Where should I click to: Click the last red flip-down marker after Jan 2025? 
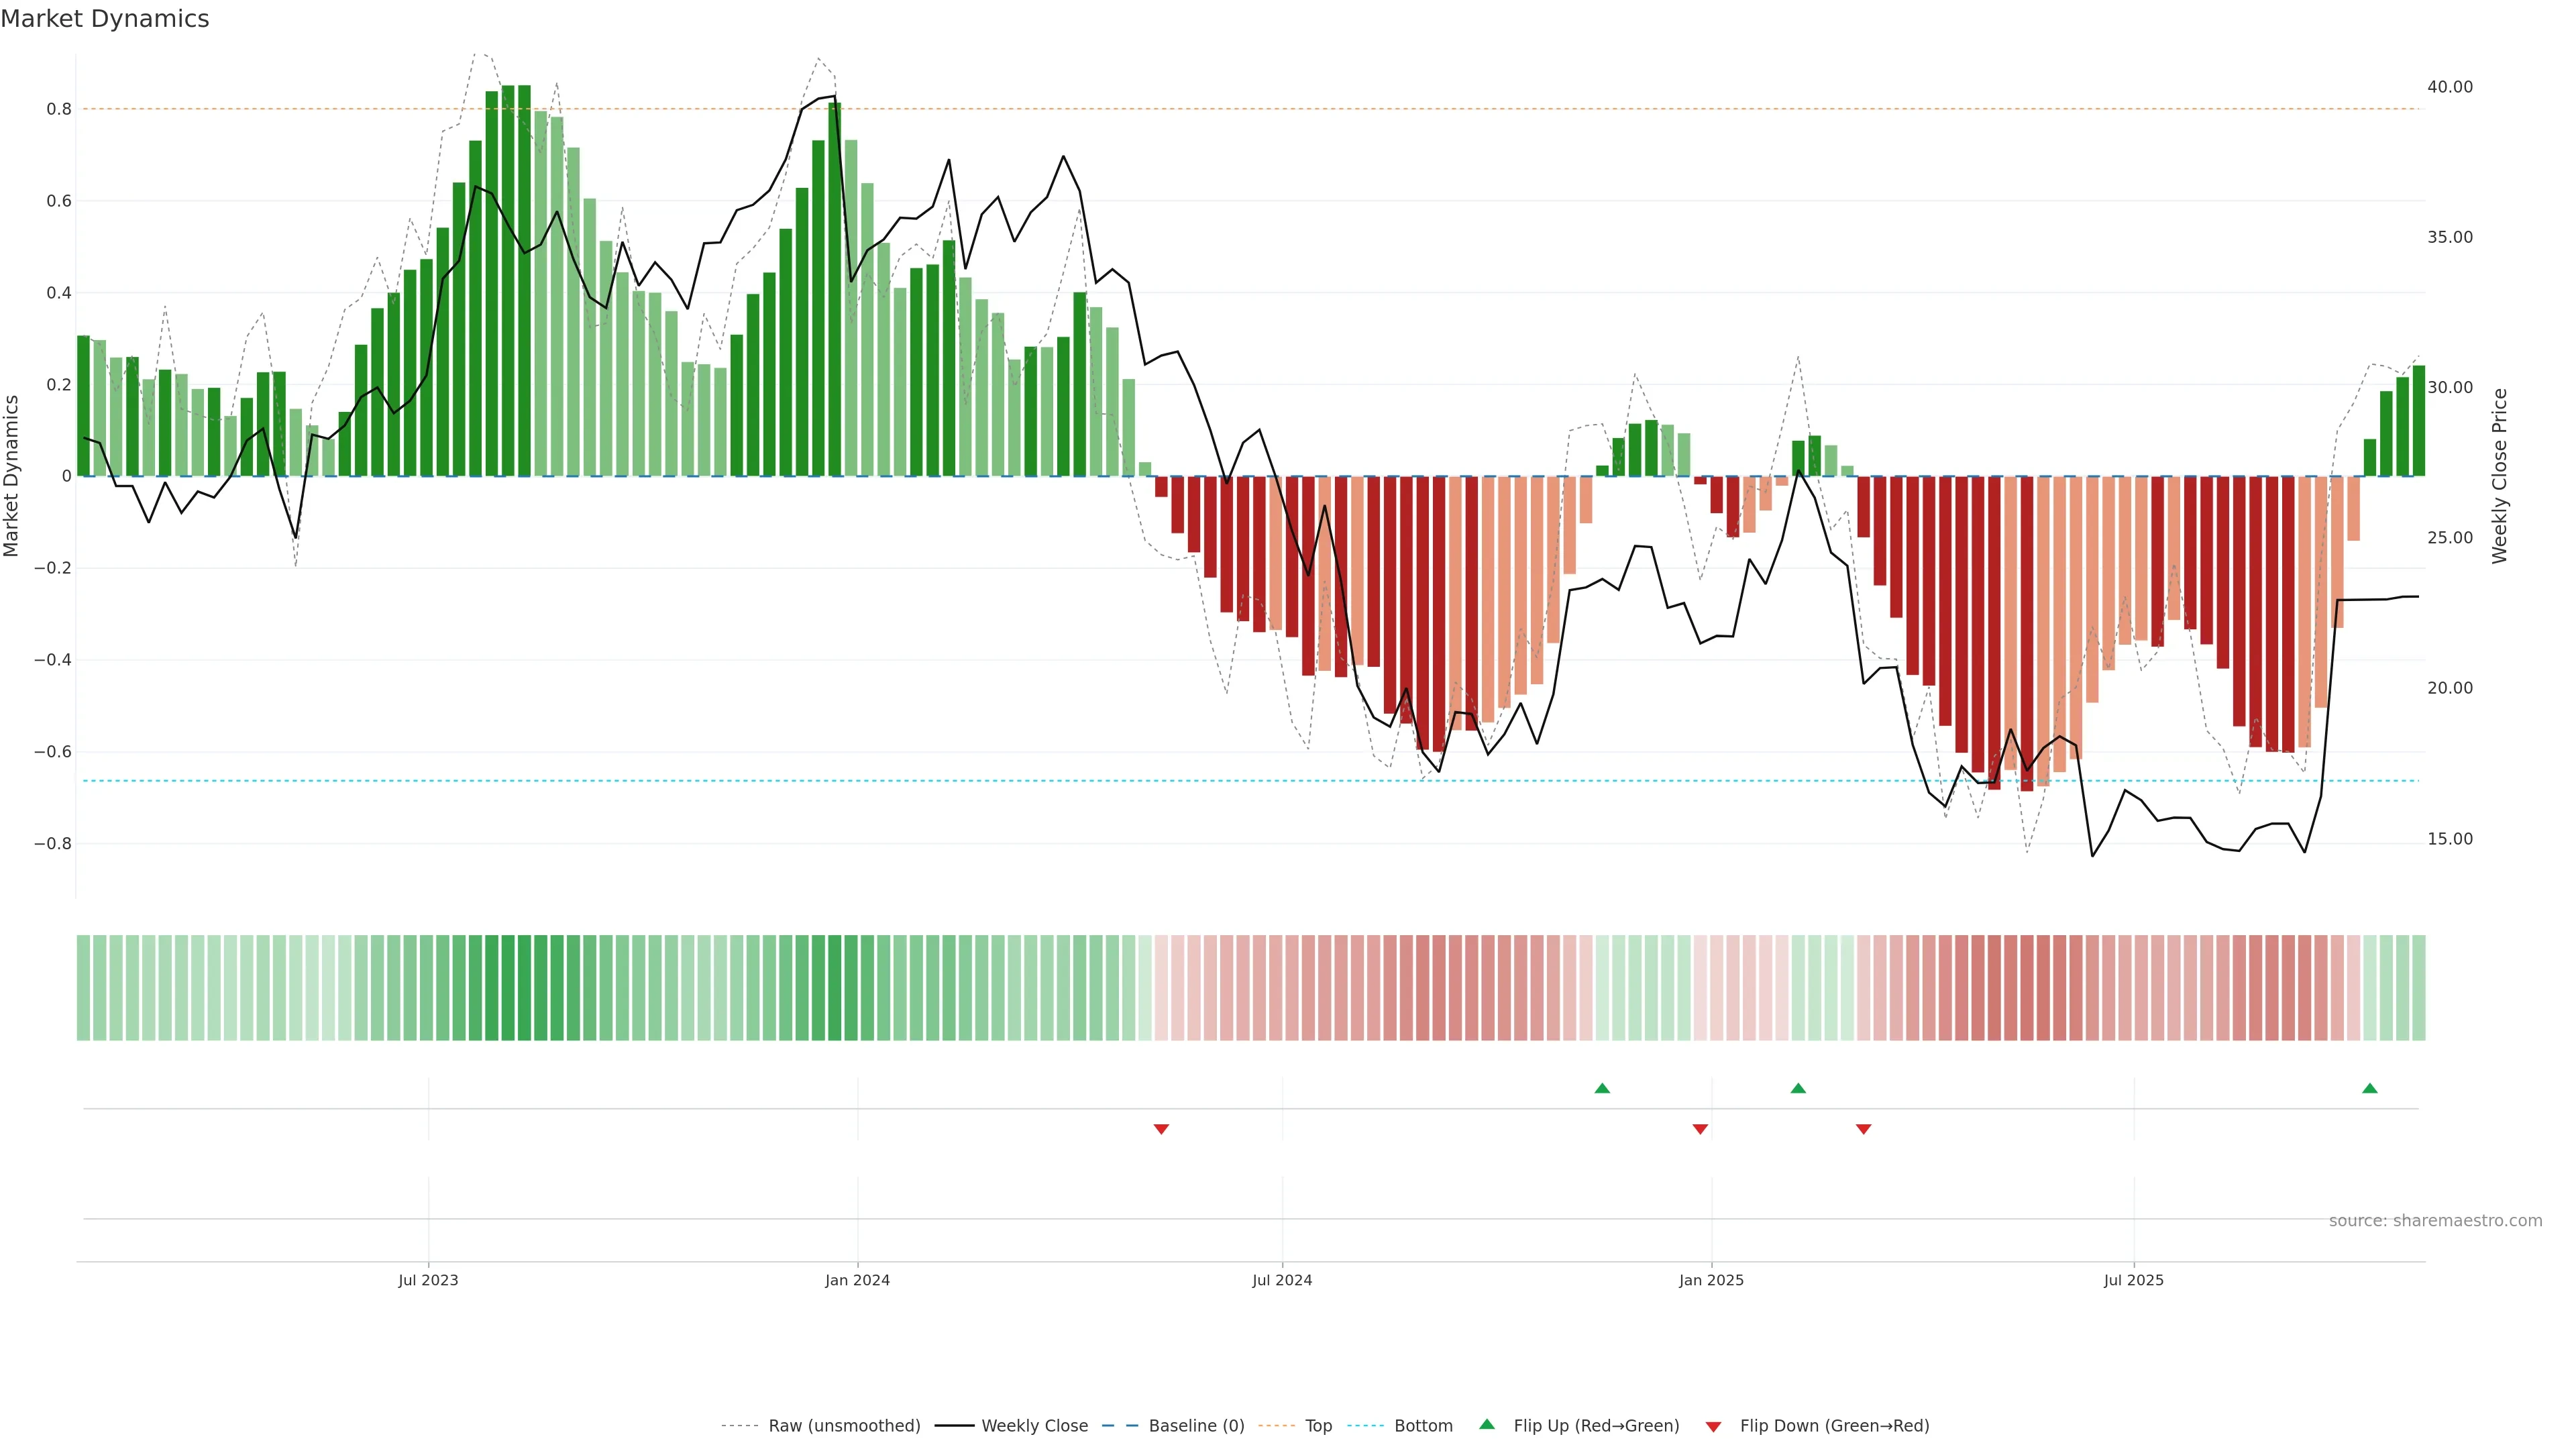tap(1863, 1129)
